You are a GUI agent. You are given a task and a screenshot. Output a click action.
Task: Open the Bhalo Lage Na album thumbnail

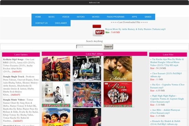(87, 117)
